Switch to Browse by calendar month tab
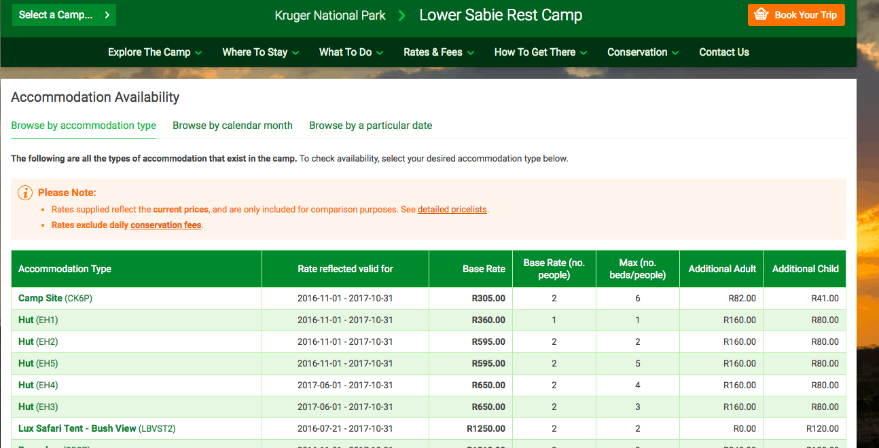879x448 pixels. [x=232, y=126]
